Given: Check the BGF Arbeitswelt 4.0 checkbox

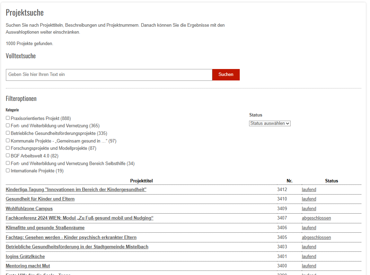Looking at the screenshot, I should [8, 156].
